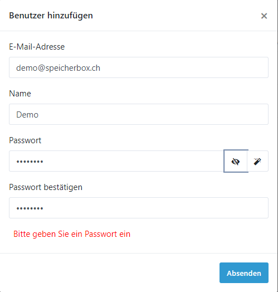The image size is (278, 292).
Task: Generate a password with the magic wand icon
Action: 258,161
